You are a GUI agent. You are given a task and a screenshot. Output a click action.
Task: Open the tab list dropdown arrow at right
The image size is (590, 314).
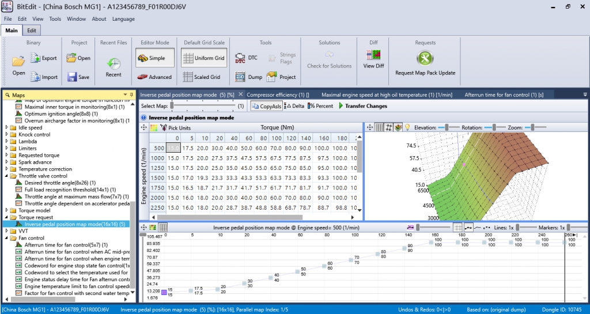(x=585, y=94)
